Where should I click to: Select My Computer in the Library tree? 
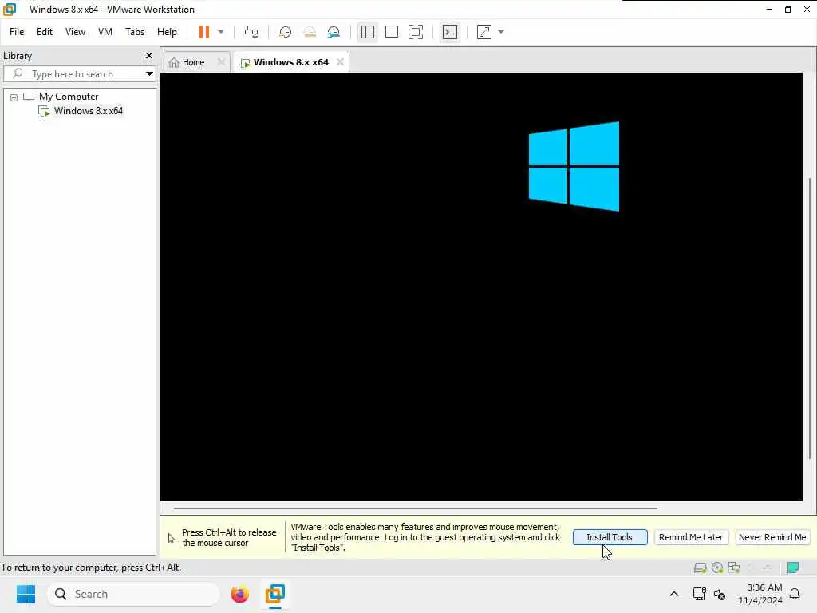[x=69, y=97]
